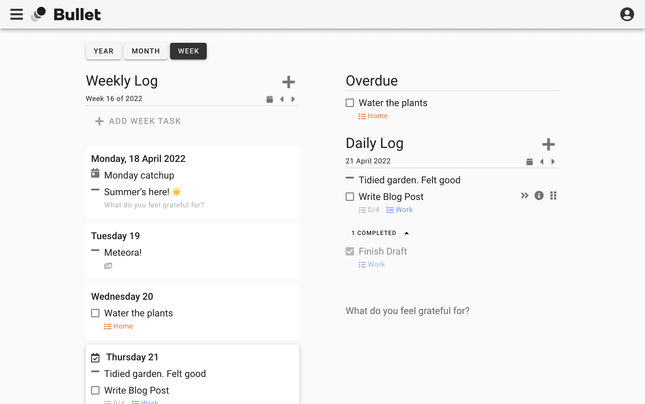Image resolution: width=645 pixels, height=404 pixels.
Task: Switch to the YEAR view tab
Action: click(x=103, y=51)
